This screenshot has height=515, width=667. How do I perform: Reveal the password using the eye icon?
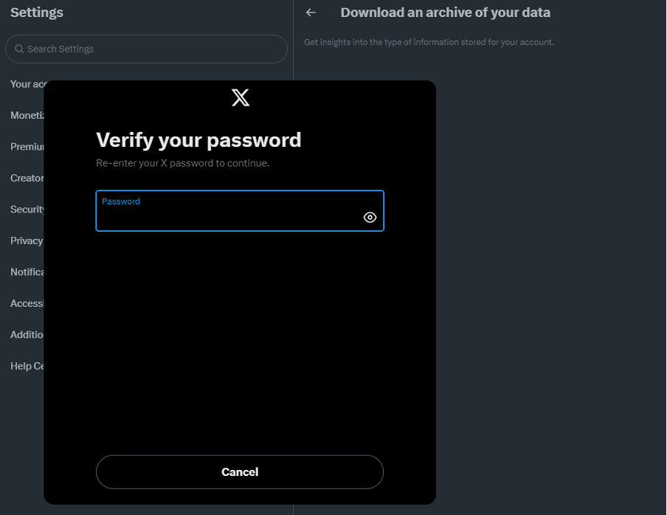click(x=370, y=217)
